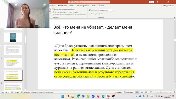Image resolution: width=176 pixels, height=99 pixels.
Task: Click the zoom in plus button
Action: (x=168, y=92)
